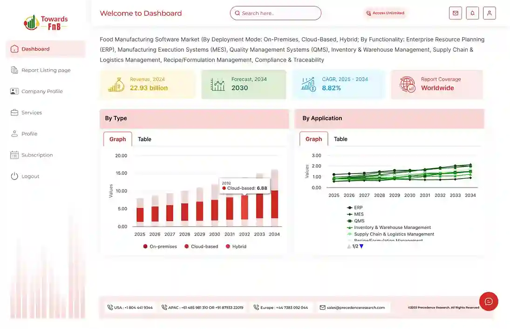
Task: Click Access Unlimited button
Action: click(385, 13)
